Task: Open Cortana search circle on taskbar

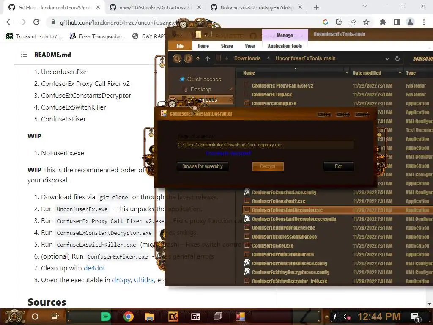Action: point(35,317)
